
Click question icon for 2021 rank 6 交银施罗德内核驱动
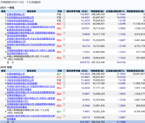tap(64, 33)
